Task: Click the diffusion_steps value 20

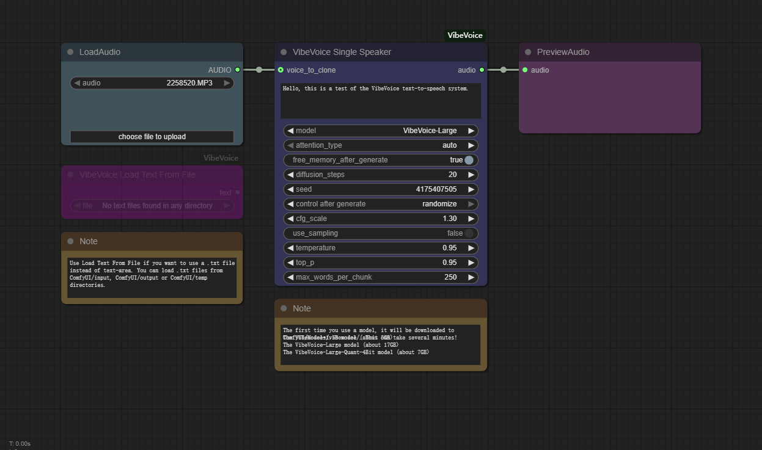Action: pos(453,175)
